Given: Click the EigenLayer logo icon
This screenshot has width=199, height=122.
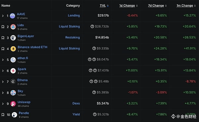Looking at the screenshot, I should [13, 38].
